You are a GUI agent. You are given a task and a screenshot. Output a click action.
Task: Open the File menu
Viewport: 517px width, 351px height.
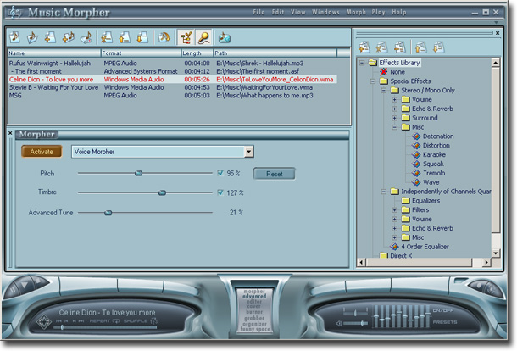[258, 12]
